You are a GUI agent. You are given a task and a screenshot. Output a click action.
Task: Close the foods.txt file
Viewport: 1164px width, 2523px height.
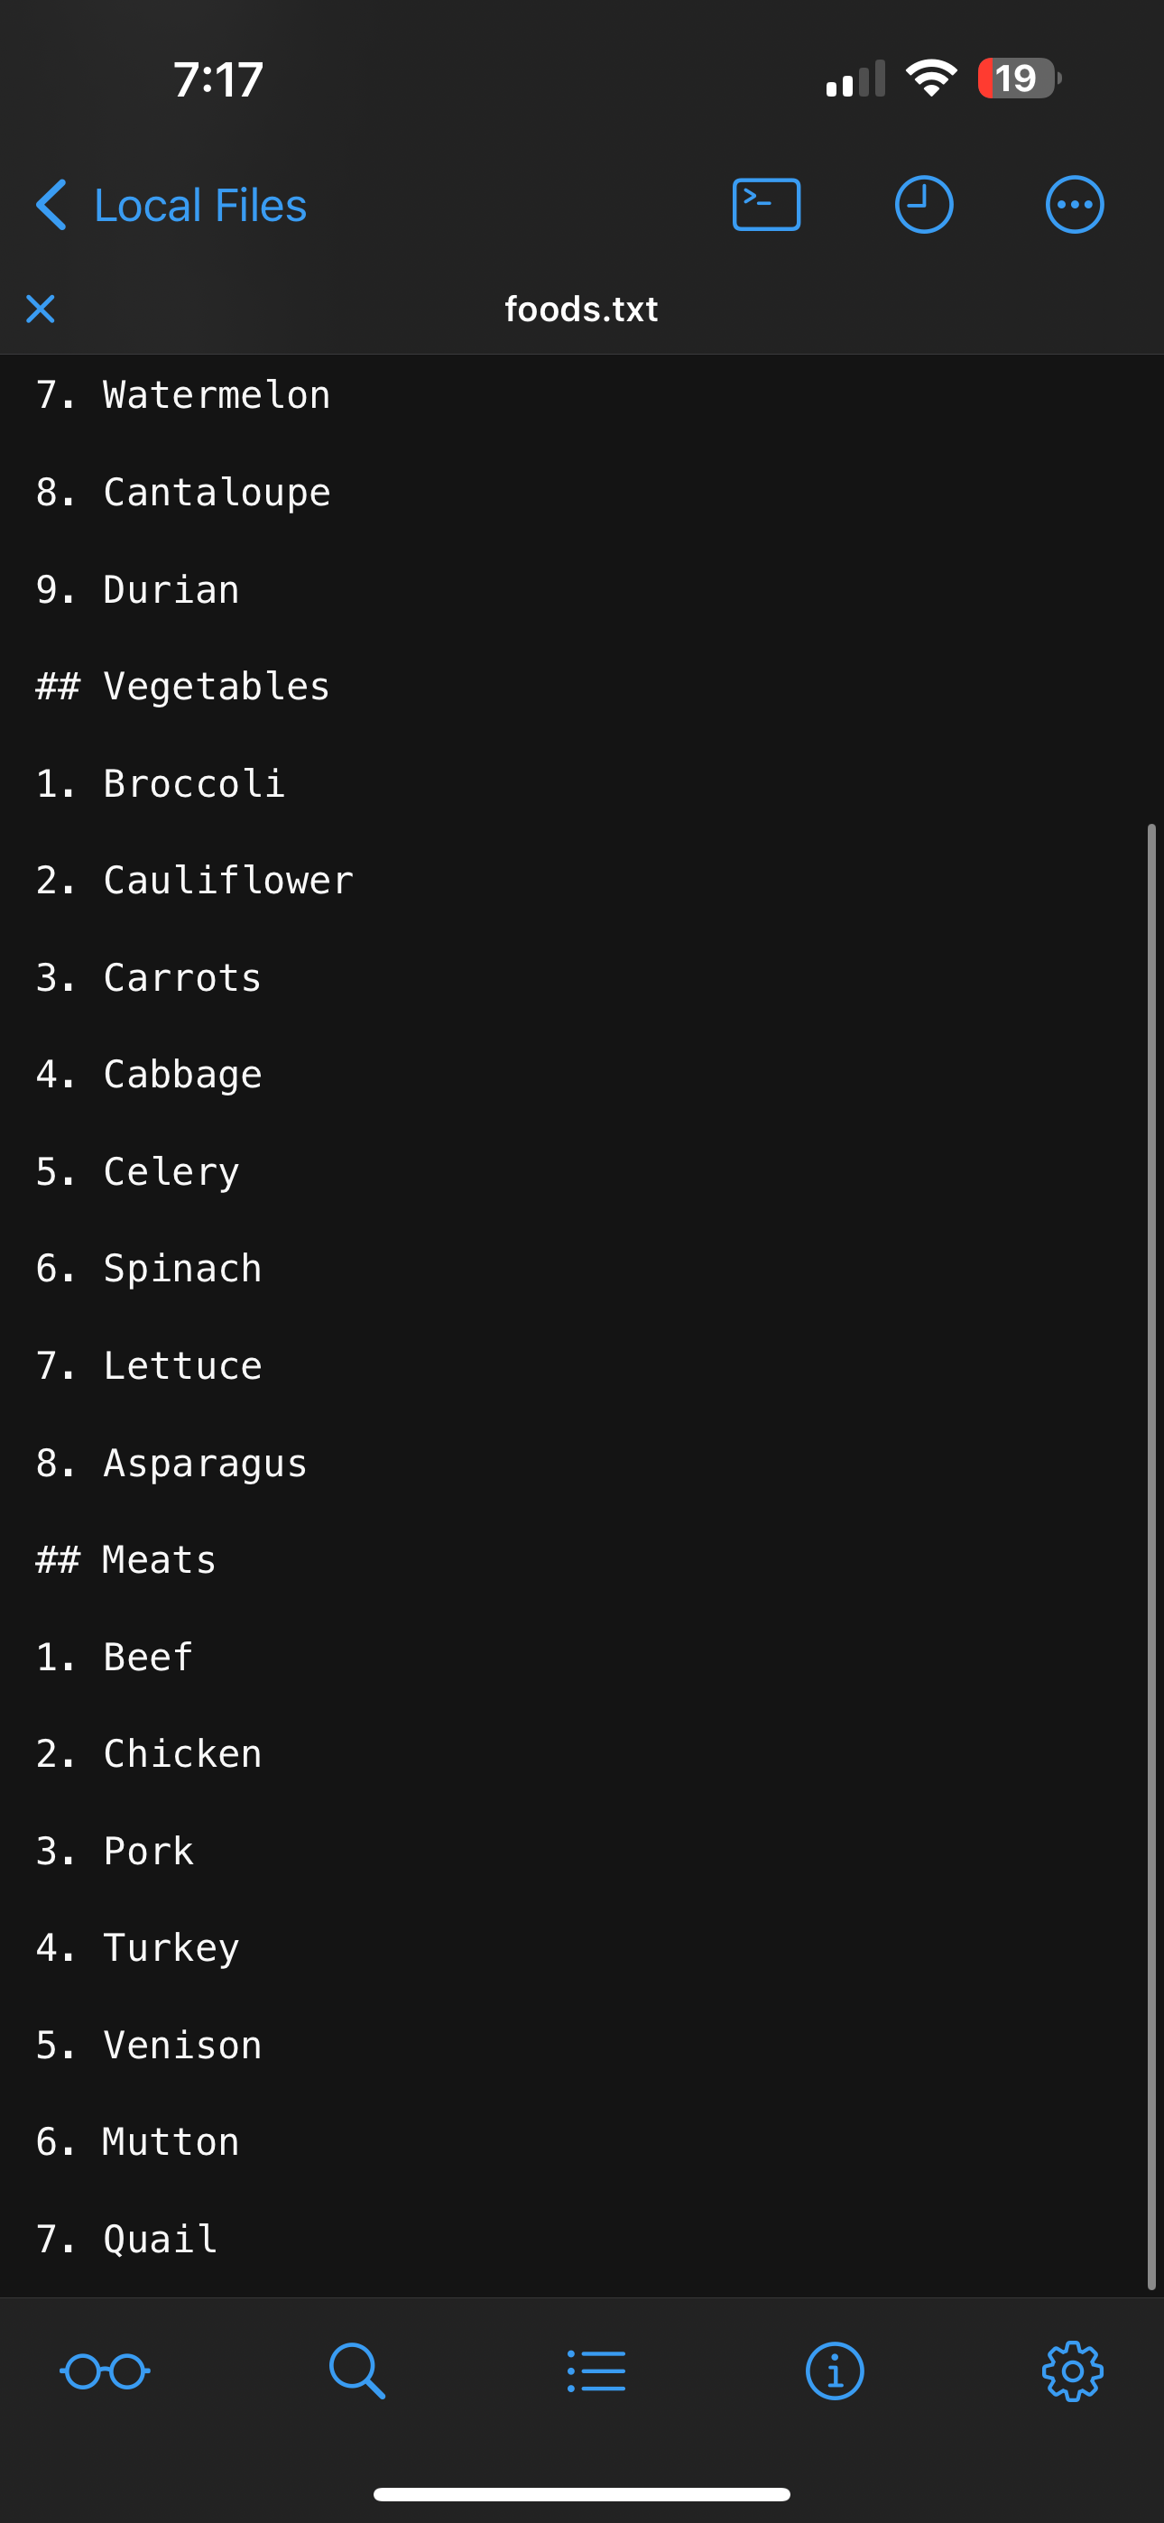[41, 309]
